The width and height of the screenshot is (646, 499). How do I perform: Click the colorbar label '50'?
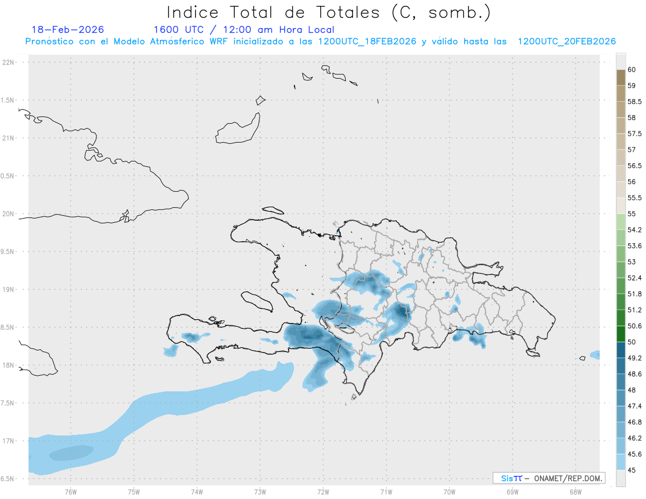pos(631,342)
